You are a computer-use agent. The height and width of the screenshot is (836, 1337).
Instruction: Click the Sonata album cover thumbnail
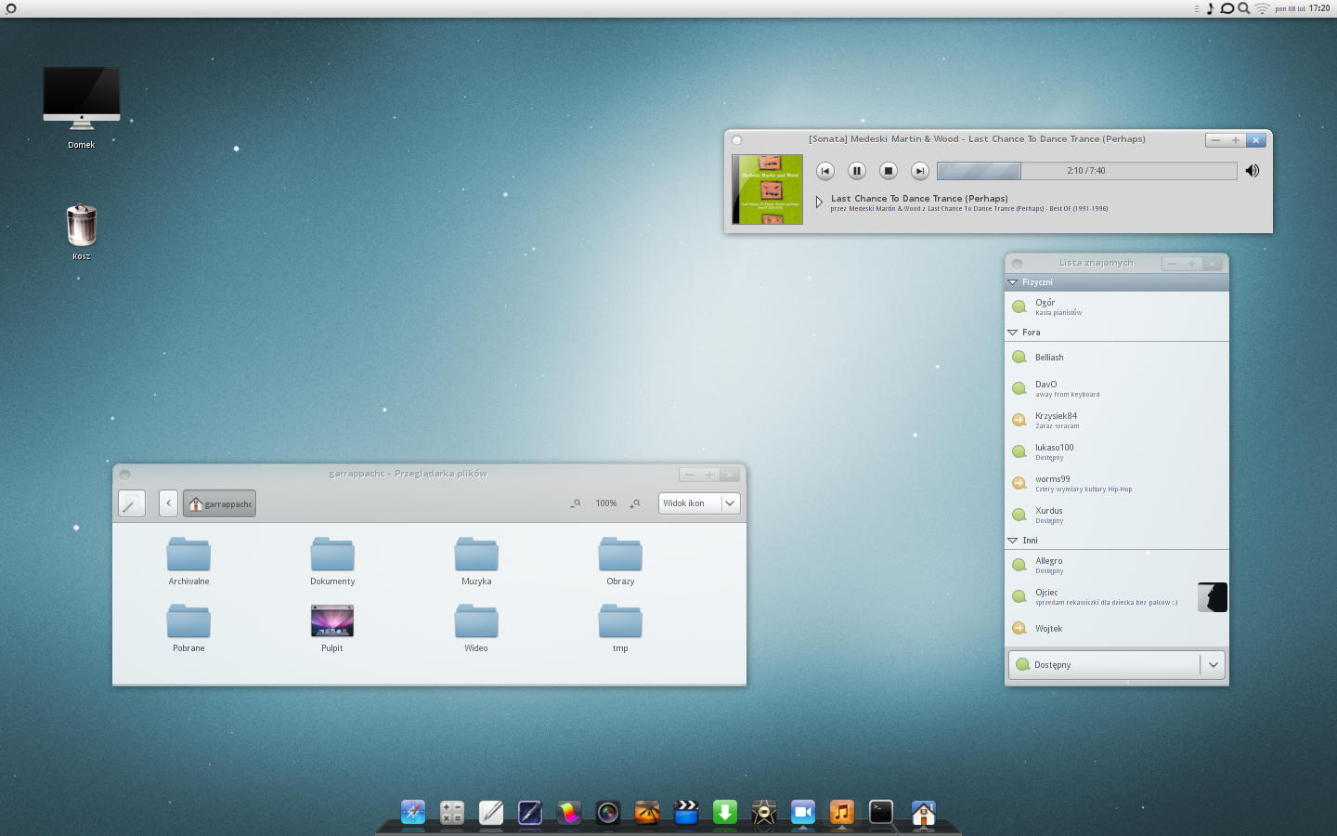[x=767, y=189]
